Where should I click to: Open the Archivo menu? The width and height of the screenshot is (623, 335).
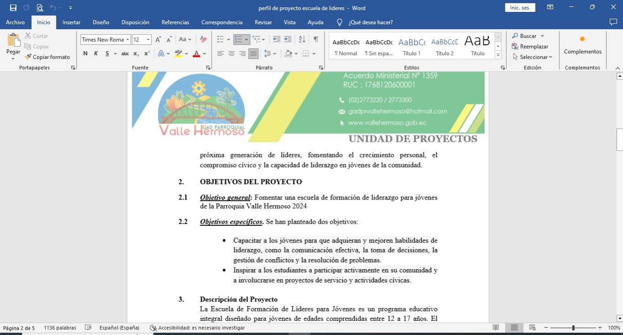15,22
